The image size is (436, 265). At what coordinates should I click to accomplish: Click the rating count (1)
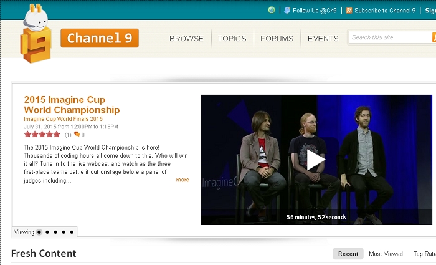[x=68, y=135]
